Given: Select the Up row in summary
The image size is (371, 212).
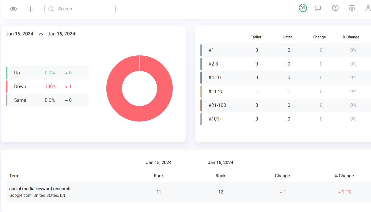Looking at the screenshot, I should coord(47,73).
